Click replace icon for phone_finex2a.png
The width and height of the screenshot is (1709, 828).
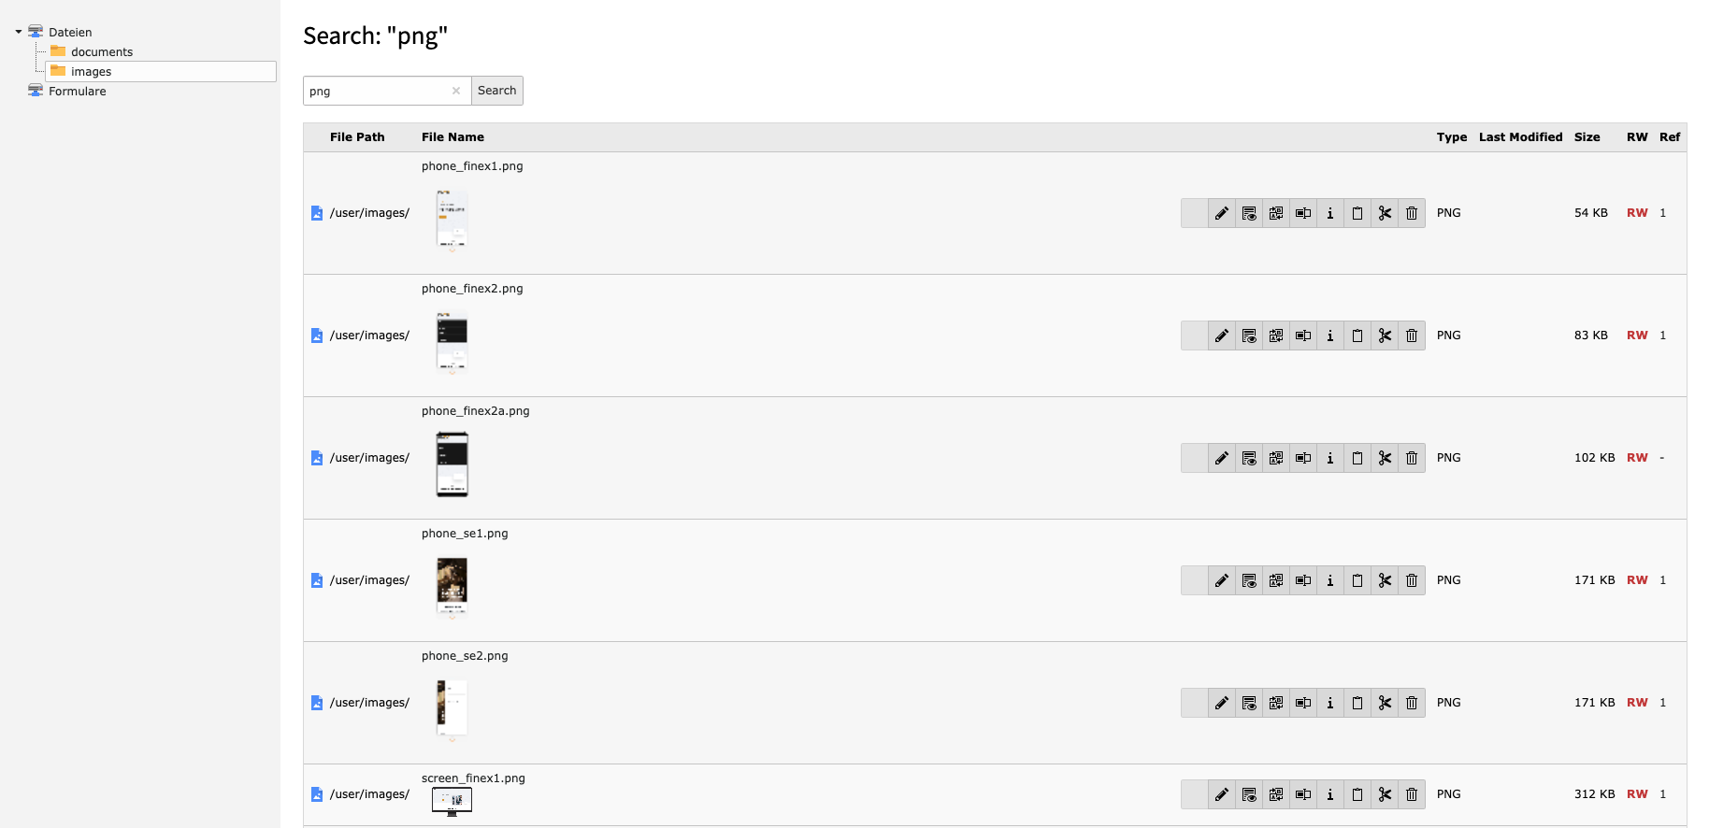(1276, 458)
